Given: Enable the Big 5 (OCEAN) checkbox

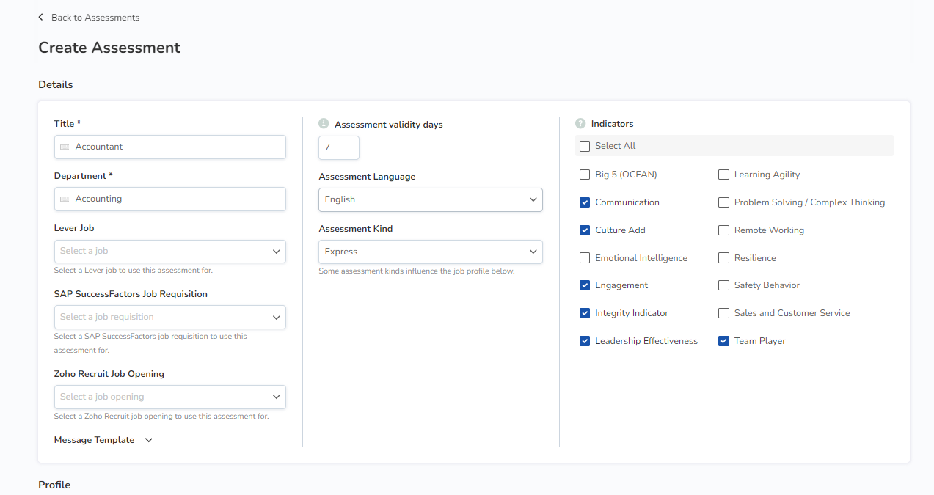Looking at the screenshot, I should click(585, 175).
